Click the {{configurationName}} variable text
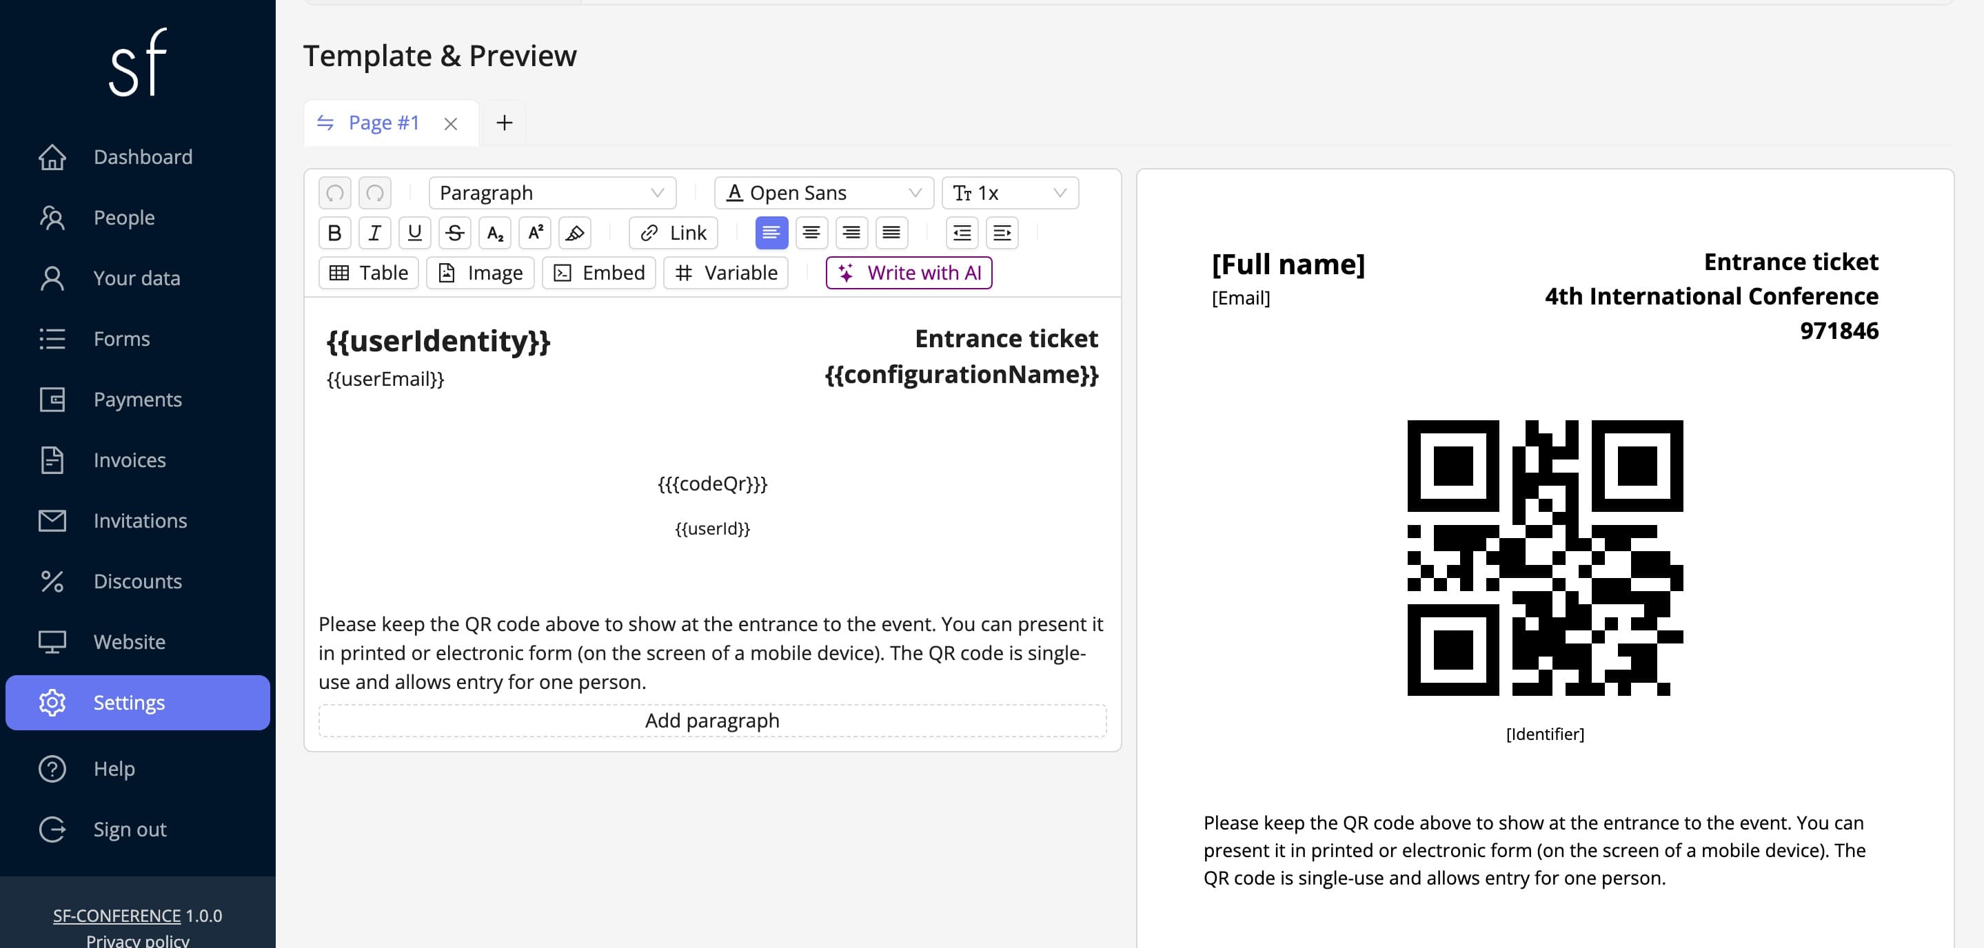Screen dimensions: 1984x948 (x=961, y=375)
